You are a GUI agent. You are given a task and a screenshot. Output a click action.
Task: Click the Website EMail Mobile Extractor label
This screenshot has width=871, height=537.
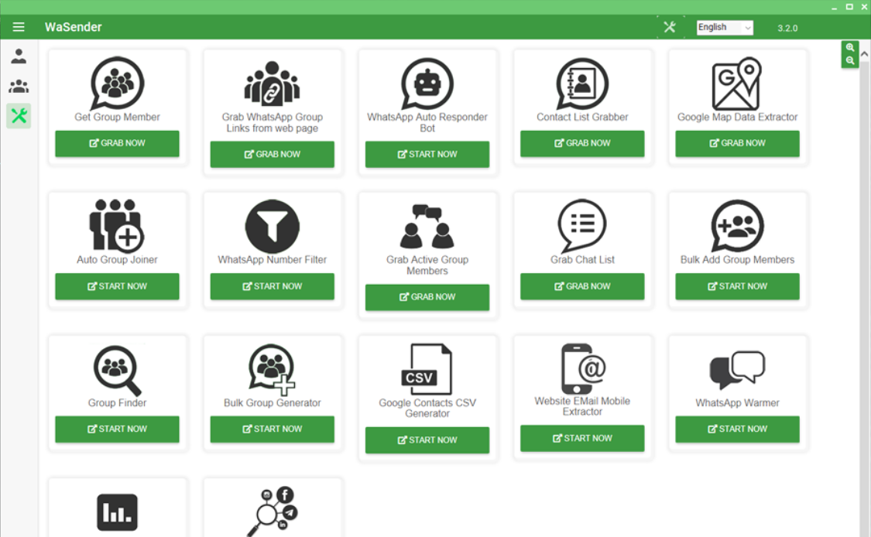[582, 406]
